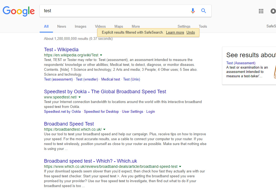Switch to the Images tab

tap(80, 26)
